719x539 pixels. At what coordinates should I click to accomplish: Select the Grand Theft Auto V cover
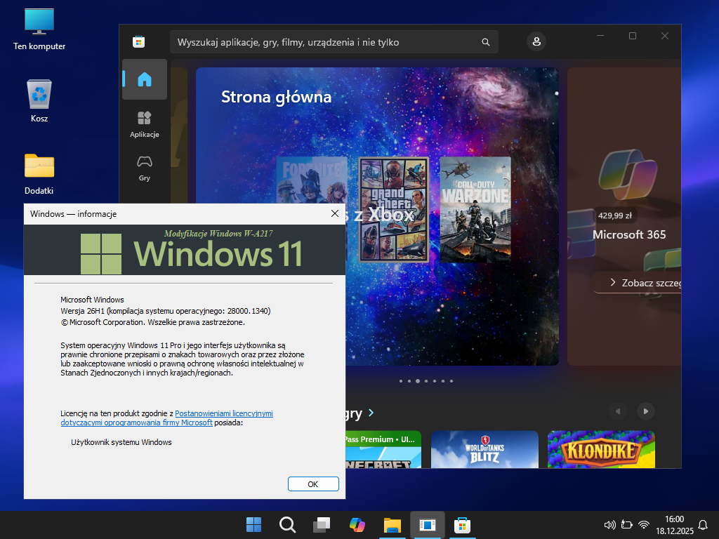[393, 208]
